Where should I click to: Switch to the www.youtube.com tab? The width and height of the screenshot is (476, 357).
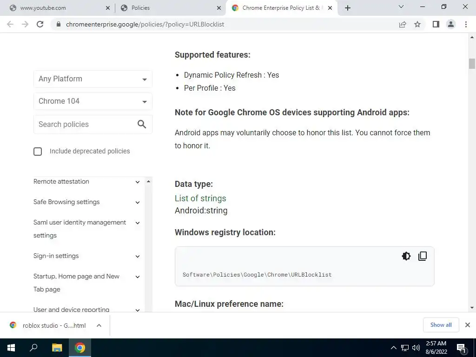[x=58, y=8]
